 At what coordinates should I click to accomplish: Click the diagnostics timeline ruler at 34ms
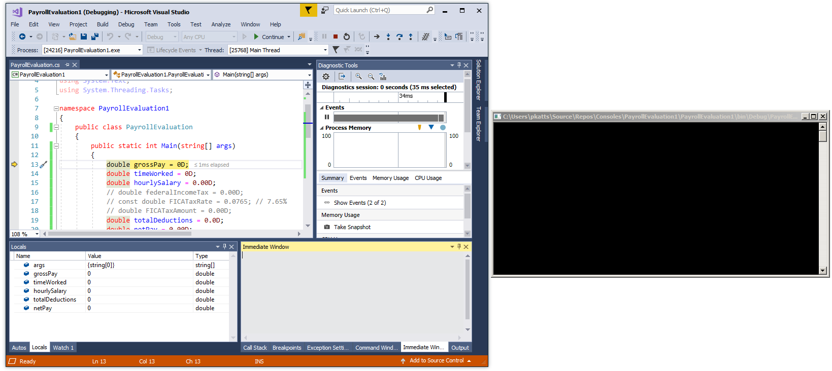pyautogui.click(x=406, y=96)
